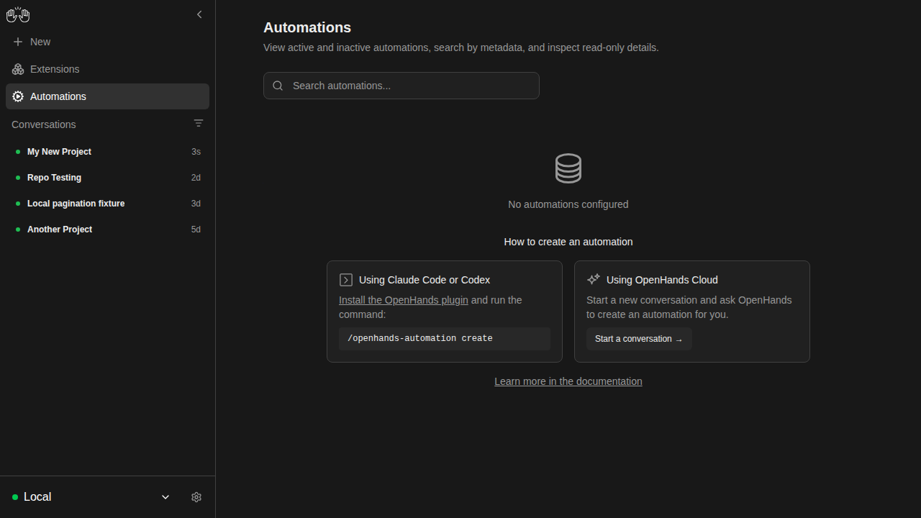Click the terminal icon in Claude Code card
The width and height of the screenshot is (921, 518).
click(346, 280)
